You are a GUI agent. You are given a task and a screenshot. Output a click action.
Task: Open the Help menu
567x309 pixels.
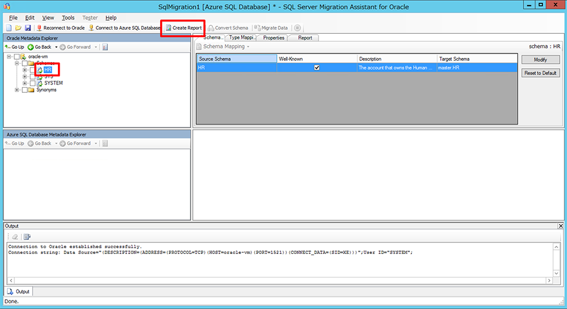[x=111, y=18]
